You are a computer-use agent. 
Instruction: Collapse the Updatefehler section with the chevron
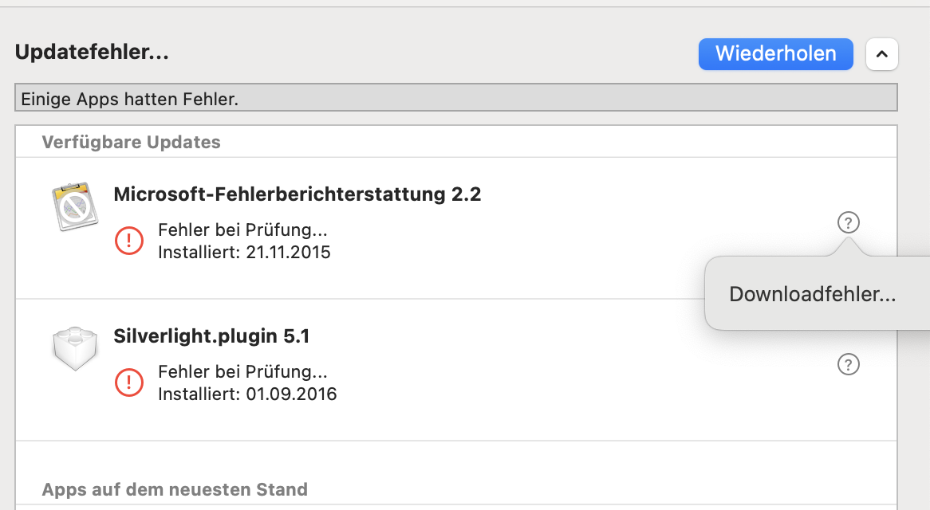[x=881, y=54]
